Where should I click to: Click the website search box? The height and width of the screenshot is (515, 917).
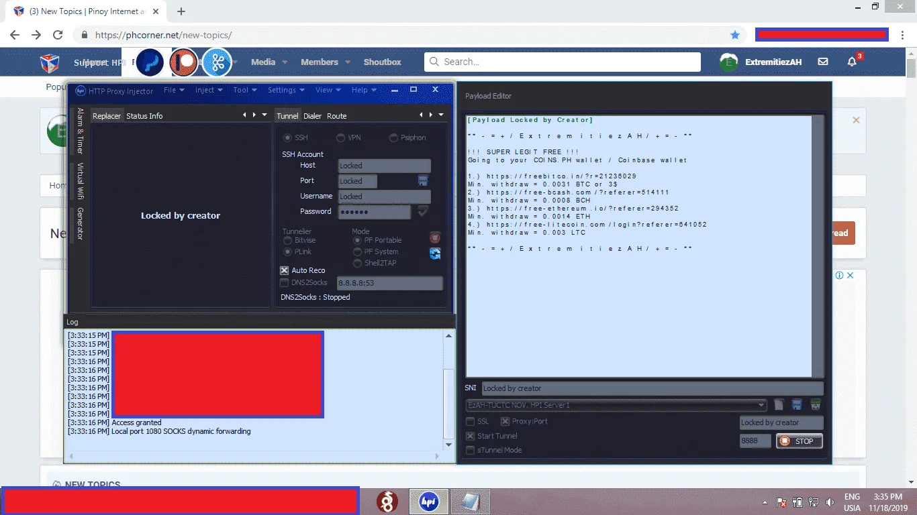point(563,62)
